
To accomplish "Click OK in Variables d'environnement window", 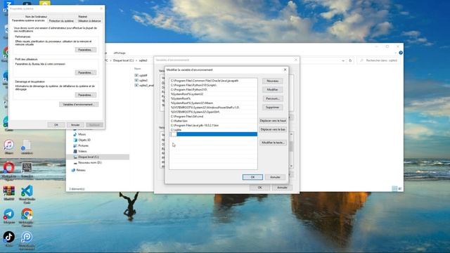I will point(259,188).
